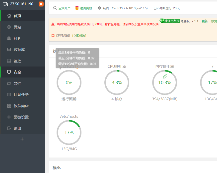Click the 退出 logout icon
This screenshot has height=173, width=217.
pyautogui.click(x=9, y=128)
